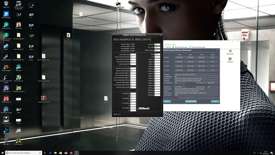
Task: Open MSI Afterburner desktop shortcut
Action: [x=18, y=78]
